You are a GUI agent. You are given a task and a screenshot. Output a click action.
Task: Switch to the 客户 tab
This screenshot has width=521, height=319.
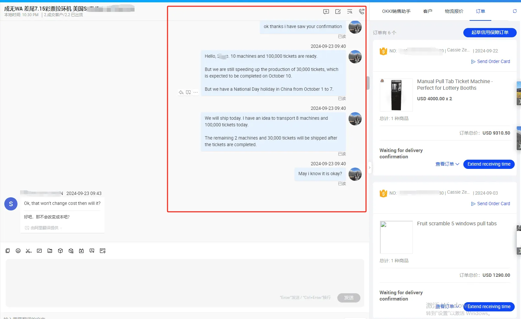tap(428, 11)
